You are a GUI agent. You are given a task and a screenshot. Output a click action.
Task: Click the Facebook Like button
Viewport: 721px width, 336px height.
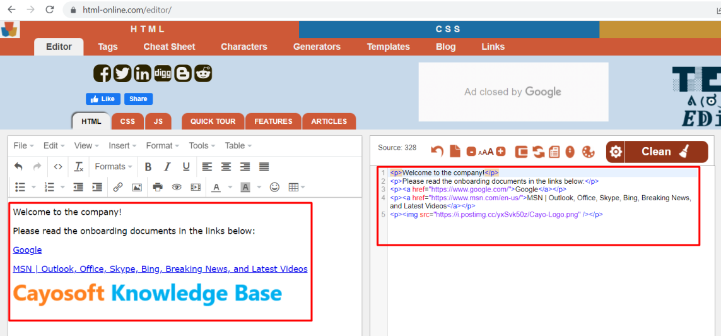coord(103,99)
